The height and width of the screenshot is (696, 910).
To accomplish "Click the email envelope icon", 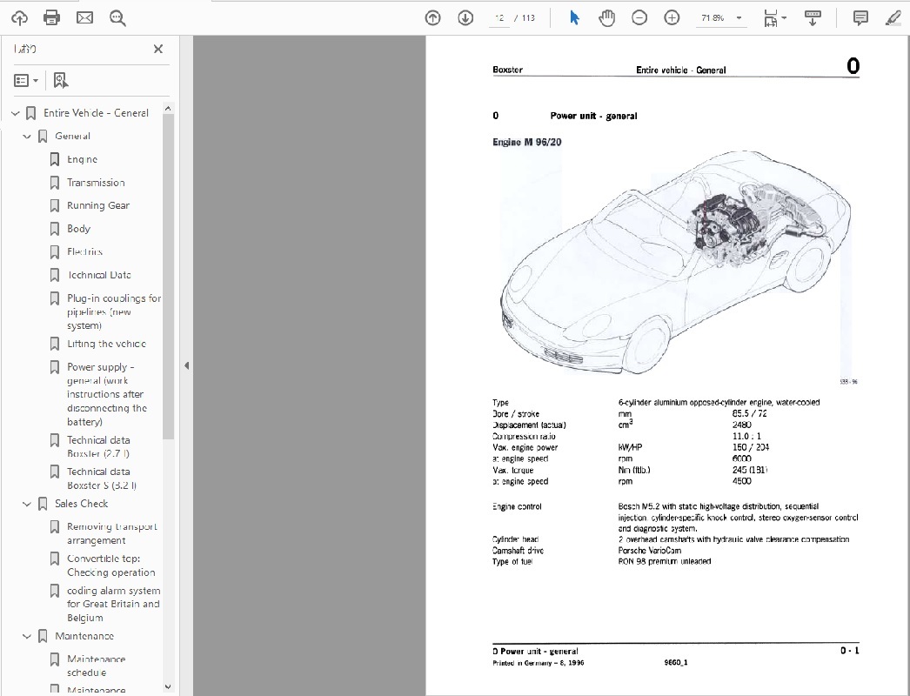I will click(84, 18).
